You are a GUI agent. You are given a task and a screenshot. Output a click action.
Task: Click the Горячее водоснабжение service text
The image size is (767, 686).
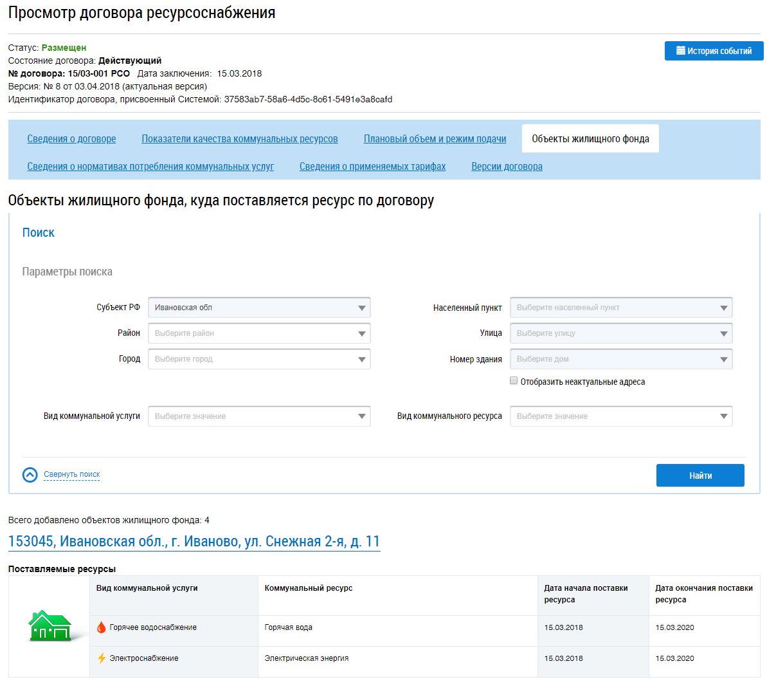coord(153,627)
